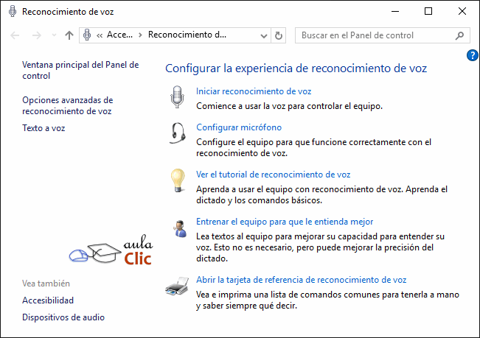The width and height of the screenshot is (480, 338).
Task: Click the headset icon beside Configurar micrófono
Action: (177, 133)
